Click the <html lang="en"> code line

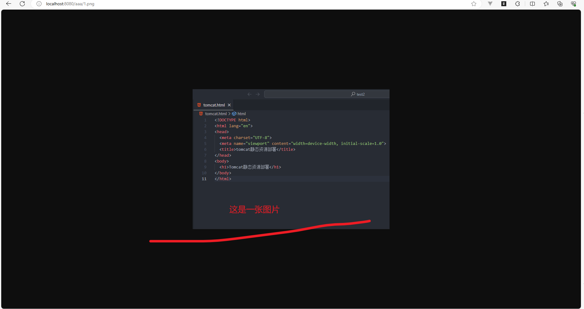[234, 126]
